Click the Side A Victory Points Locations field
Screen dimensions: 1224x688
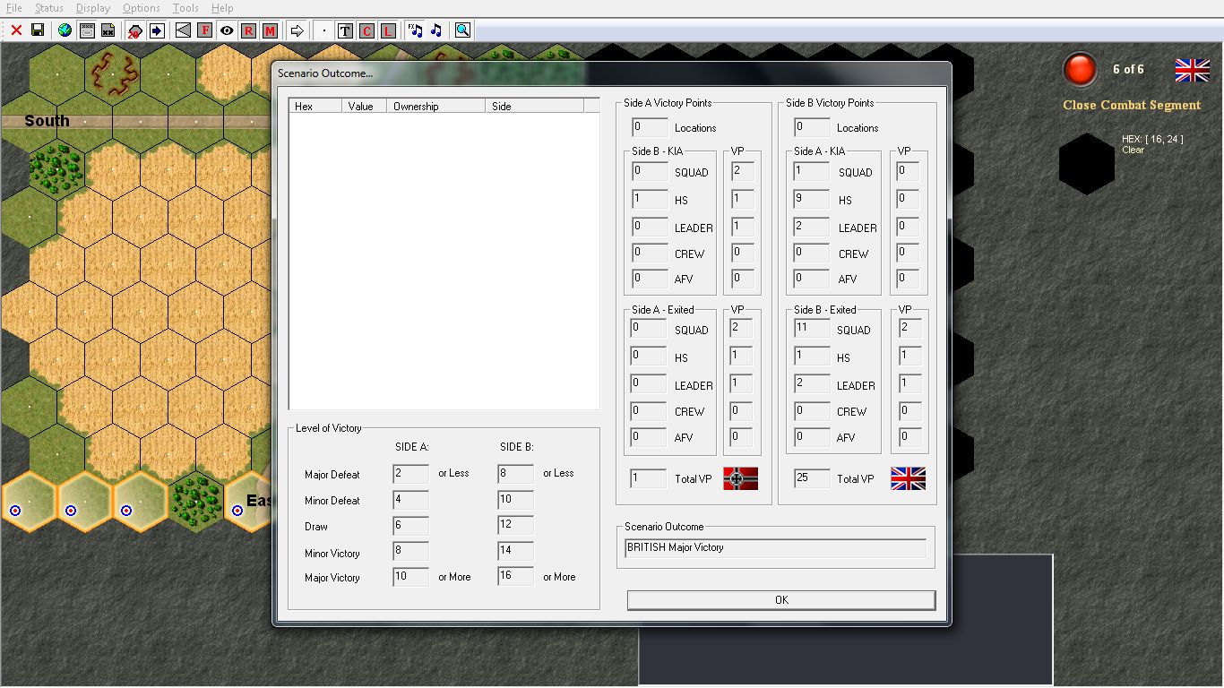tap(650, 127)
